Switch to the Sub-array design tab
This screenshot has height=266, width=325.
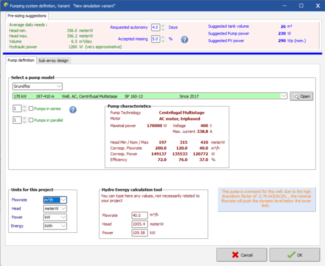[53, 61]
